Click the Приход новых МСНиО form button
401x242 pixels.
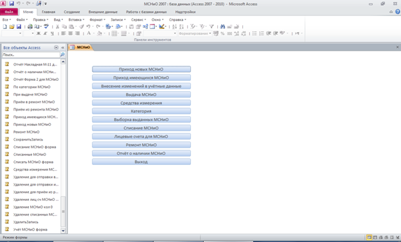point(141,69)
